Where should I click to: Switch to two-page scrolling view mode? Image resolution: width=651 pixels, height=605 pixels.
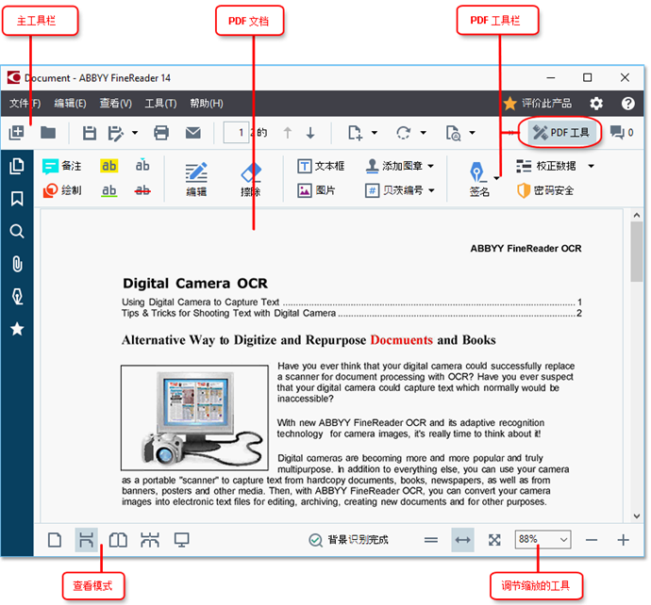click(150, 540)
